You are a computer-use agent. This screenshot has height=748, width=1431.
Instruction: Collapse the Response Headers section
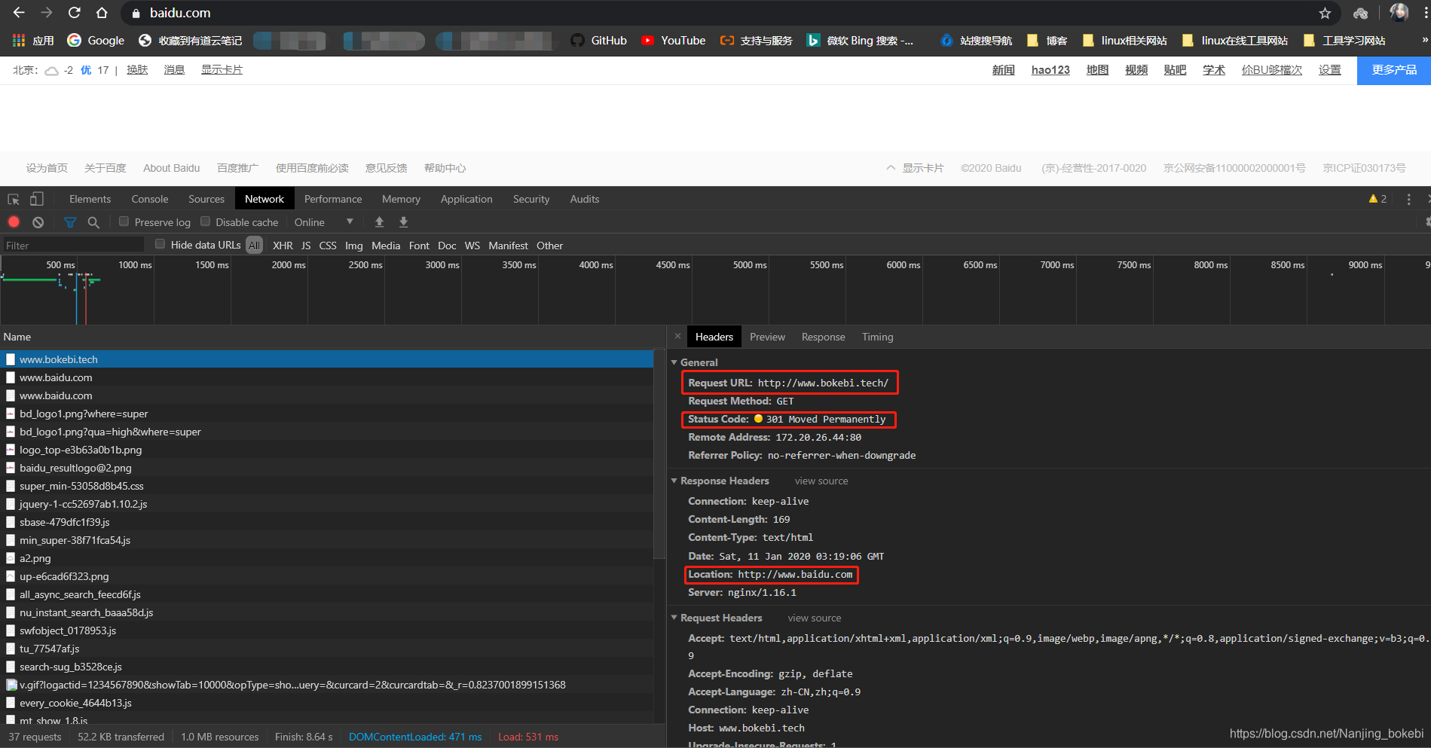674,481
